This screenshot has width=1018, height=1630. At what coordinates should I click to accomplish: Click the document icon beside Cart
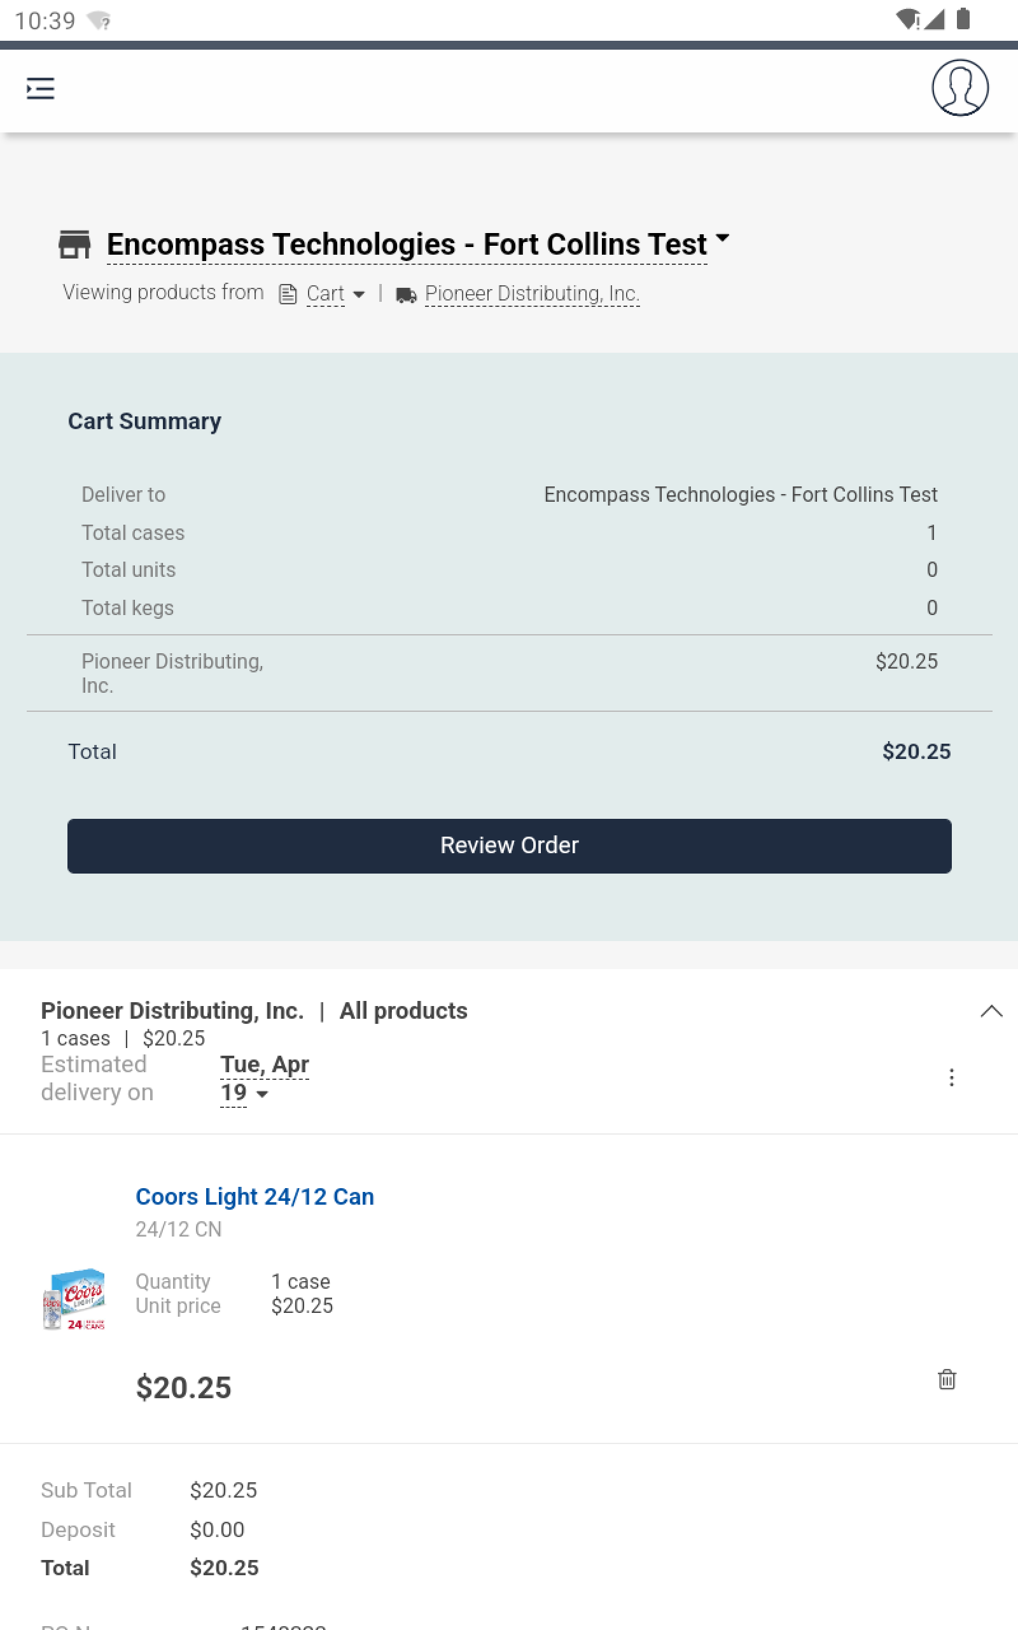tap(288, 294)
